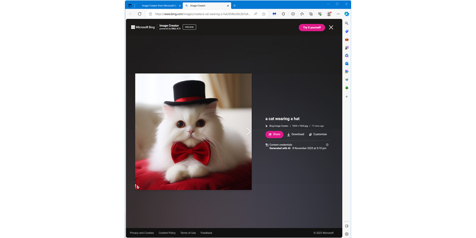Open the Collections panel
The height and width of the screenshot is (238, 476).
311,14
